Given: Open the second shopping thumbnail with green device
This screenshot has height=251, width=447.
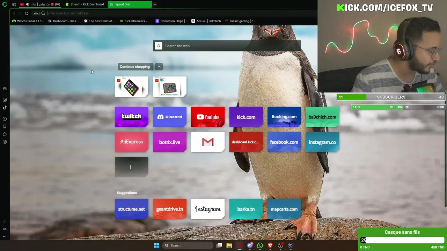Looking at the screenshot, I should (170, 86).
